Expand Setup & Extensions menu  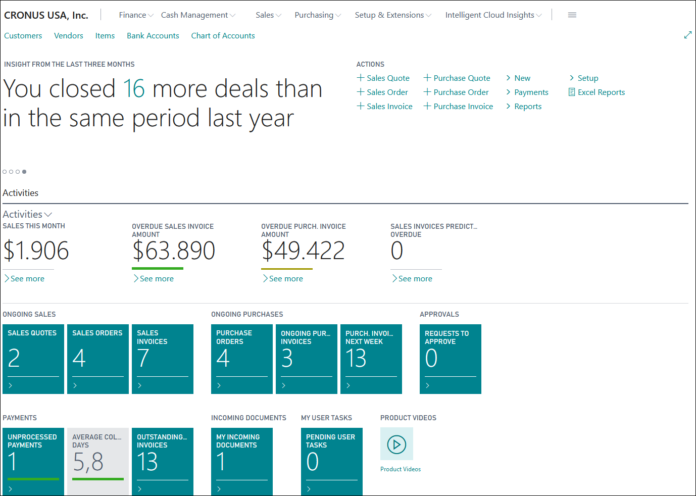(393, 15)
